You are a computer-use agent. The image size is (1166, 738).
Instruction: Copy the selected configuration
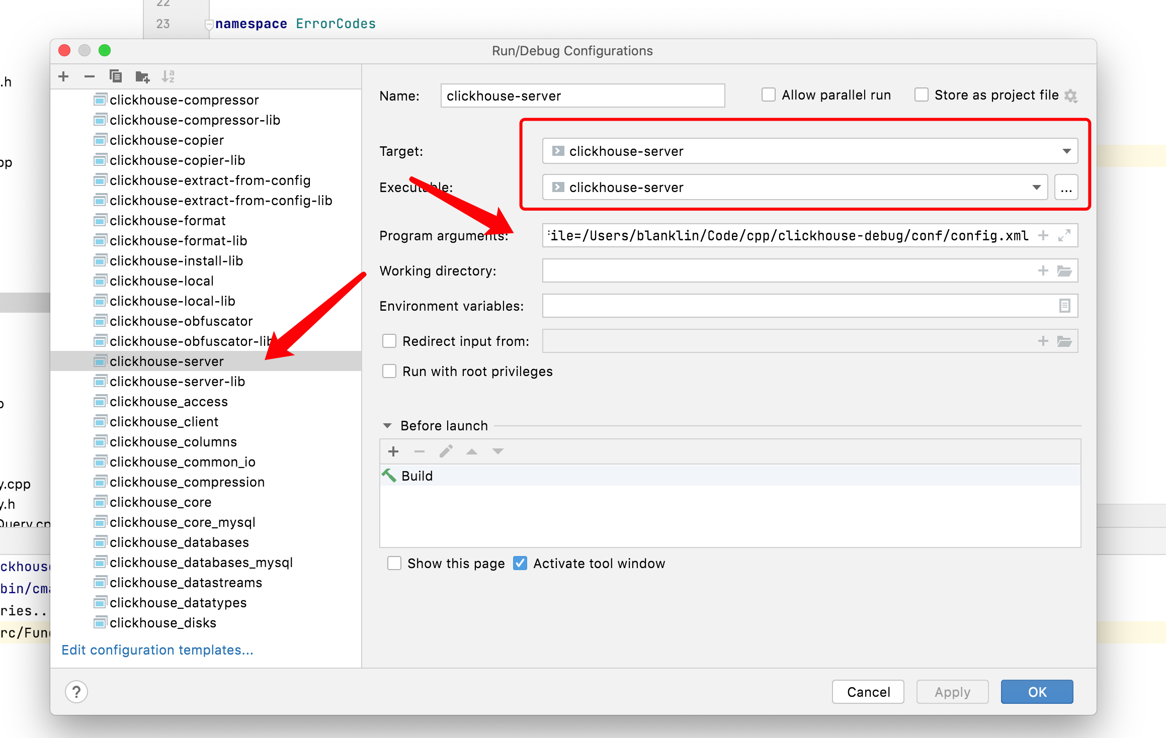(x=116, y=76)
